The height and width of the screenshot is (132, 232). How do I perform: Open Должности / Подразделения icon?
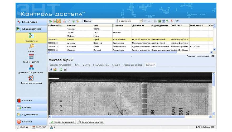coord(31,67)
